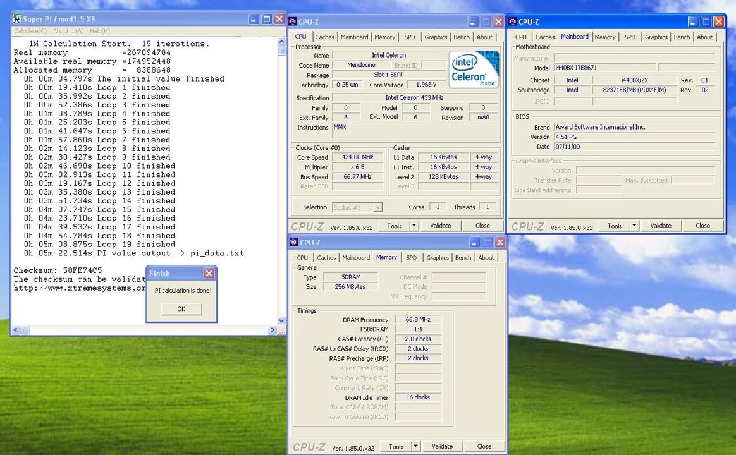Switch to Caches tab in CPU window
Image resolution: width=736 pixels, height=455 pixels.
tap(325, 37)
